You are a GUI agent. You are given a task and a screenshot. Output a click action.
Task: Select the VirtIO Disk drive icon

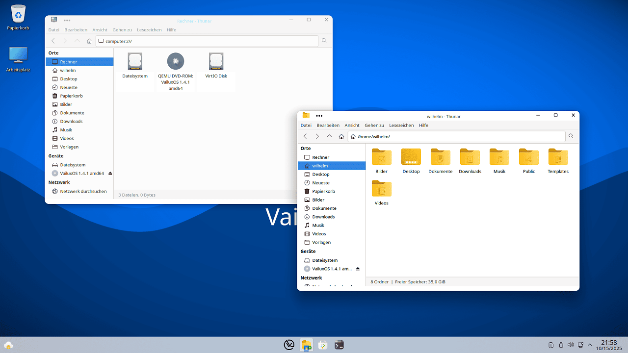point(216,61)
